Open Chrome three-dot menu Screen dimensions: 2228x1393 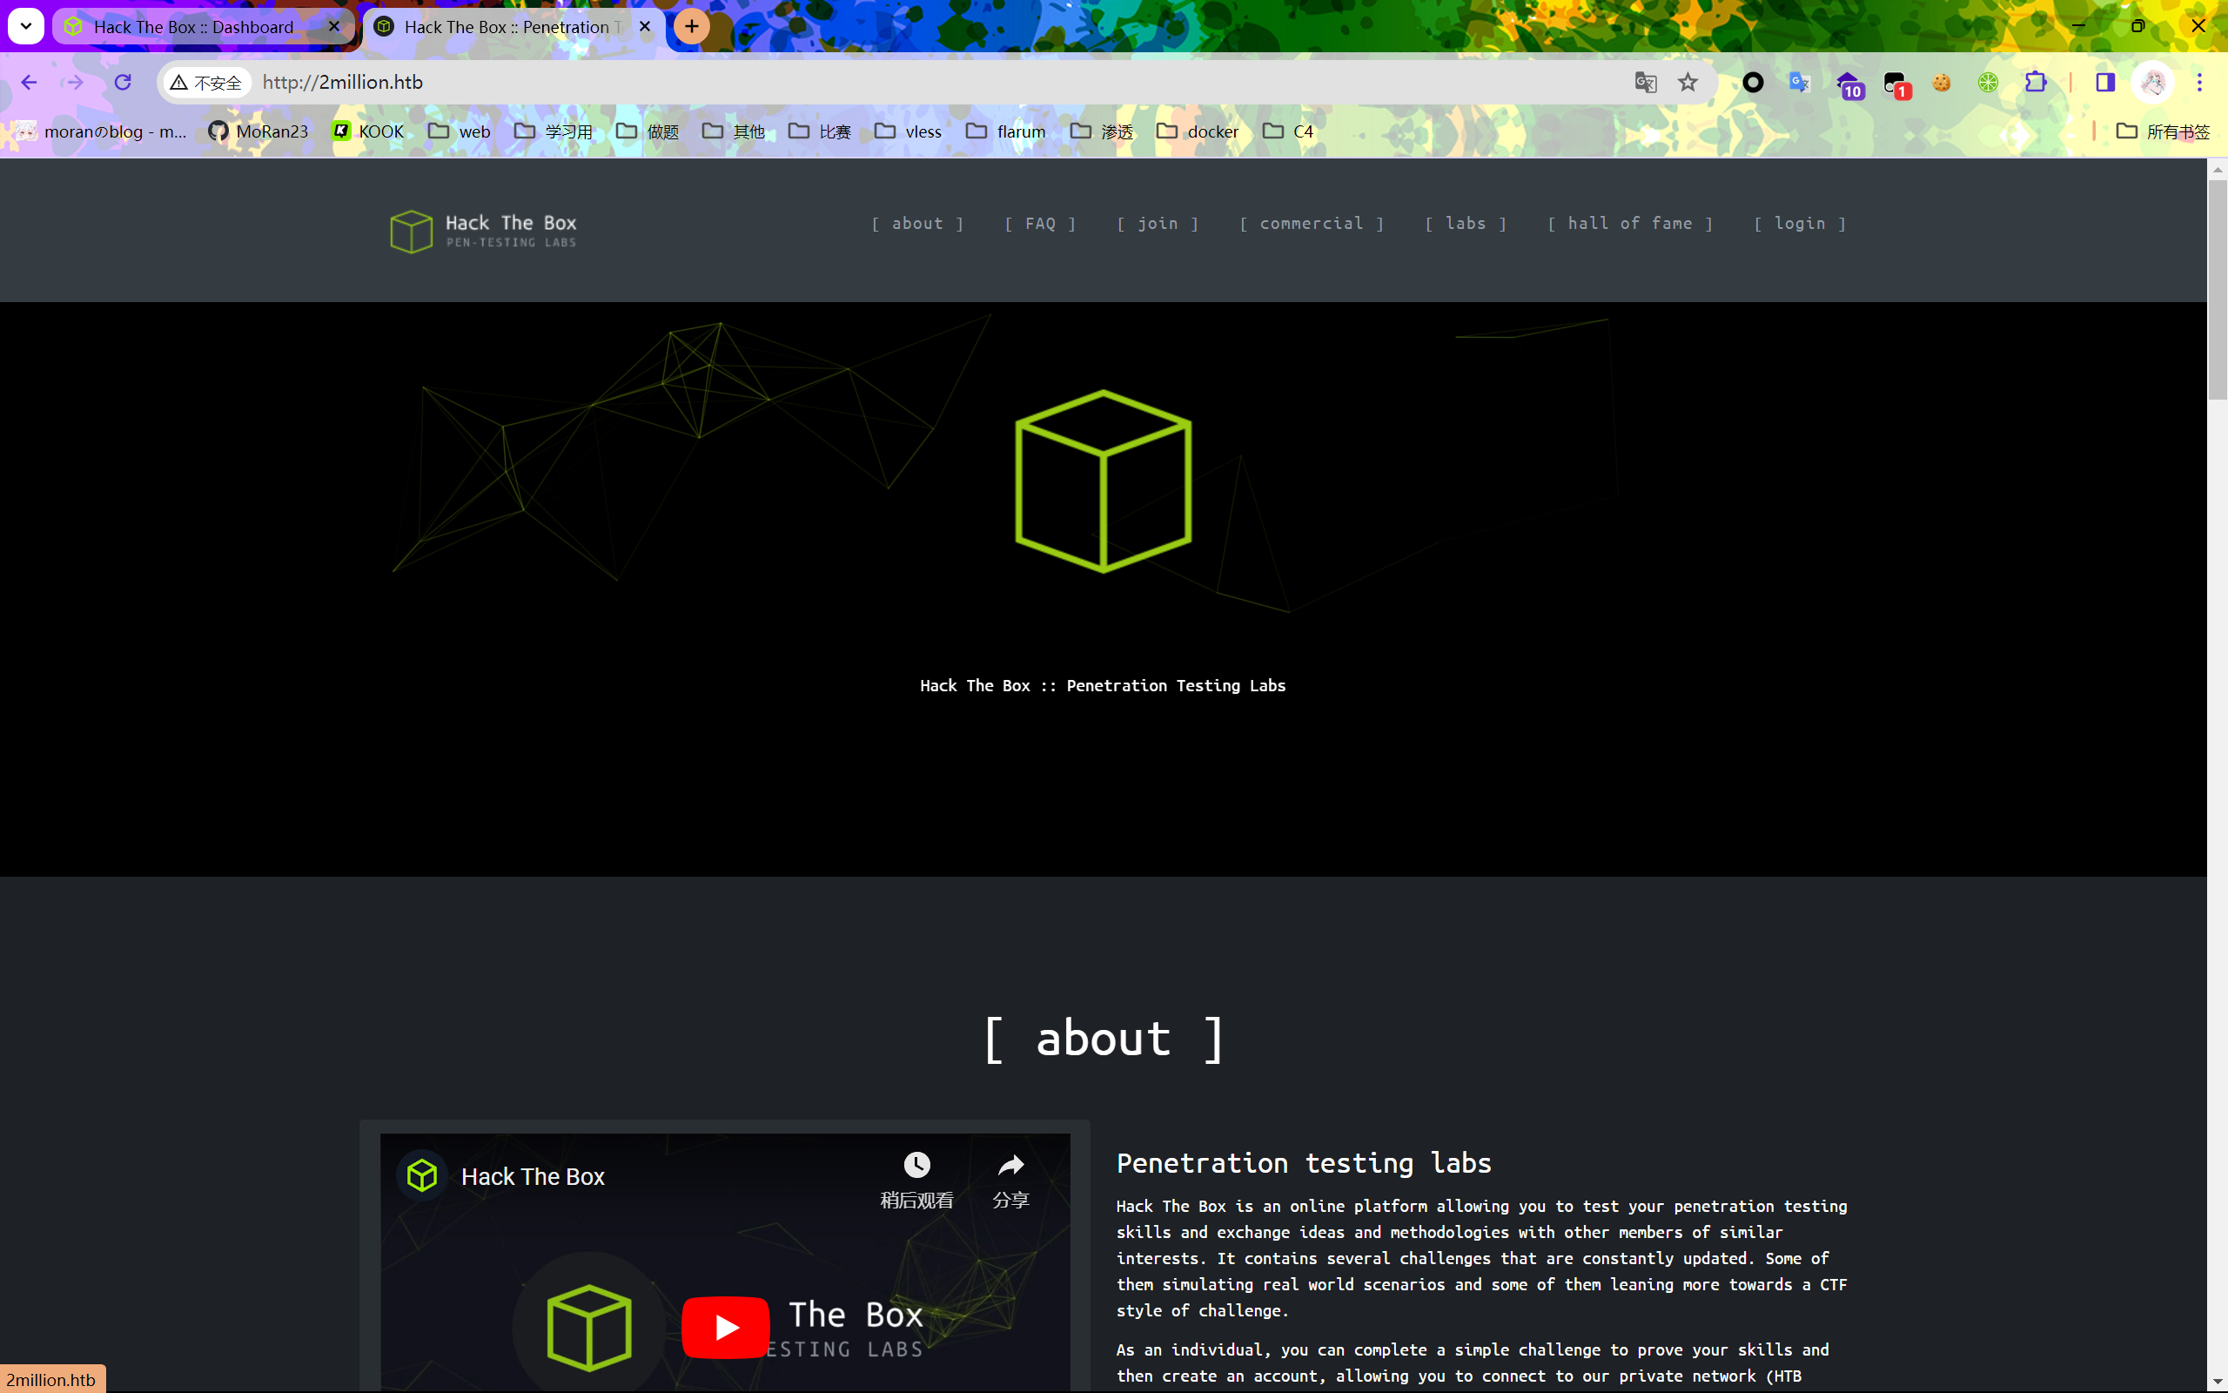tap(2199, 83)
